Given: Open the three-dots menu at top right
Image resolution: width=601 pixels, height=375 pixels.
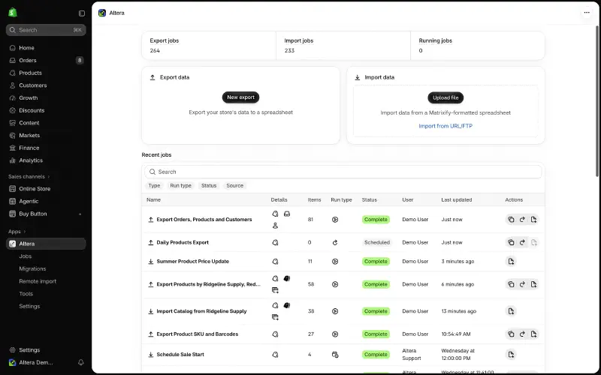Looking at the screenshot, I should [587, 13].
